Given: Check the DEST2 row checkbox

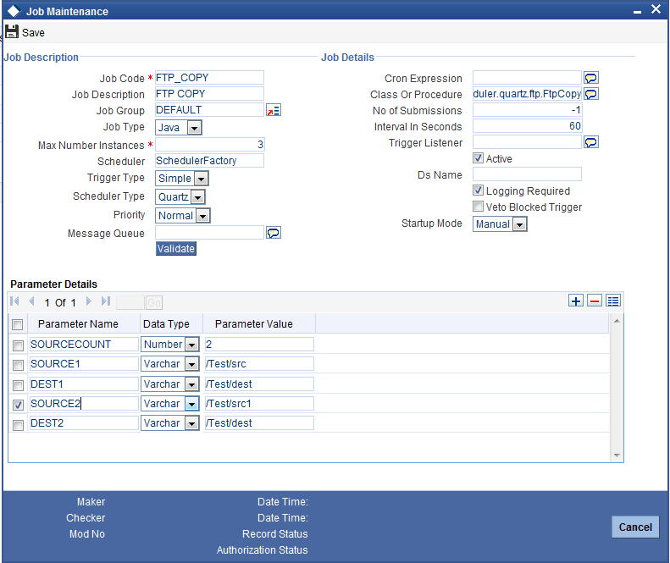Looking at the screenshot, I should [18, 425].
